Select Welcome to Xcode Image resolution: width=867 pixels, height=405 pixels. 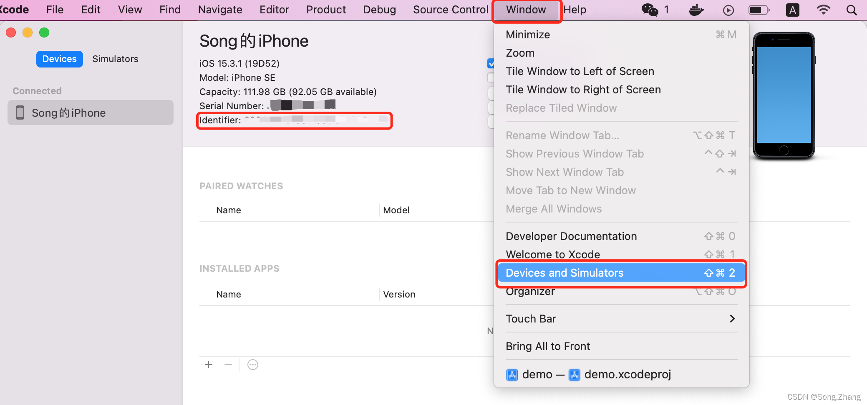[x=622, y=255]
